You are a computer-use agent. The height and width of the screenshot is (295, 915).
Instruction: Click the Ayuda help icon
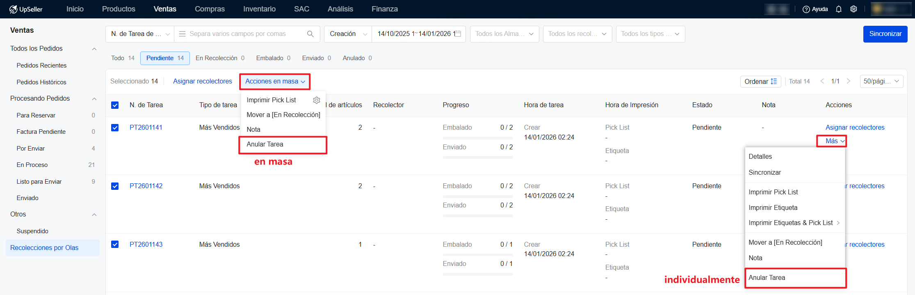(x=806, y=9)
